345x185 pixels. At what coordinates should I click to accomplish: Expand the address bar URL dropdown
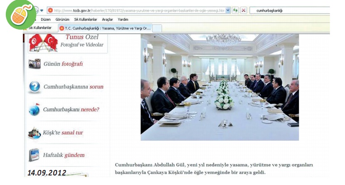coord(228,10)
